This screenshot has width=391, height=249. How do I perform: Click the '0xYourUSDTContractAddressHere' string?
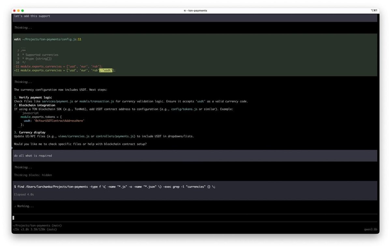pyautogui.click(x=59, y=121)
